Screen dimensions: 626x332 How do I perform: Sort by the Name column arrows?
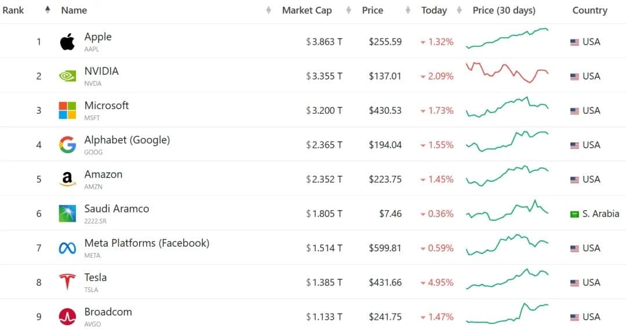(x=268, y=10)
